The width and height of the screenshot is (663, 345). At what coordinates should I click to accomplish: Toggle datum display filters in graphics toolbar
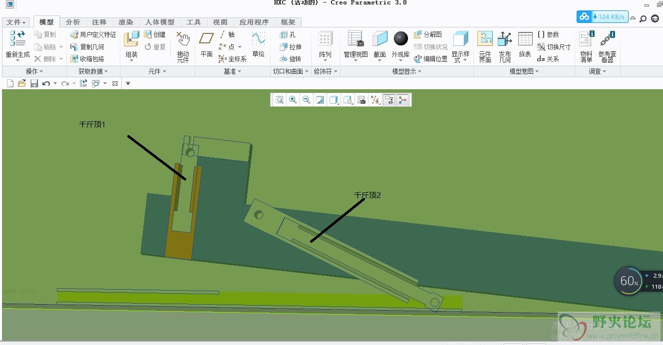[x=375, y=100]
